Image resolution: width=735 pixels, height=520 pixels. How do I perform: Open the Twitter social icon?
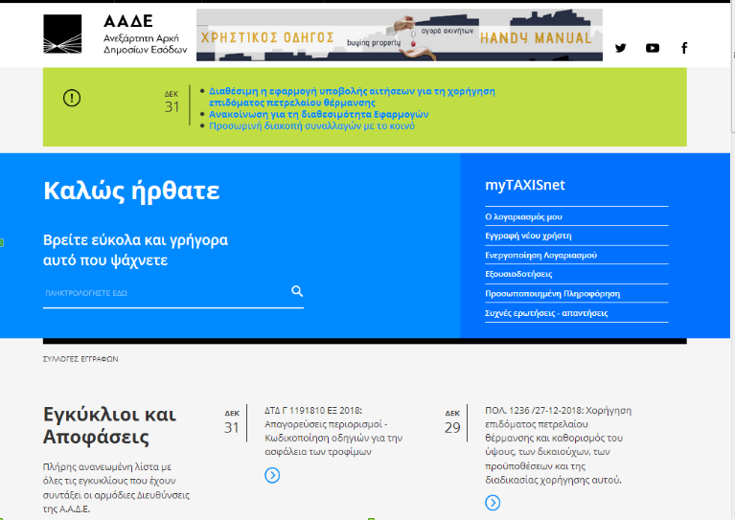(x=620, y=48)
